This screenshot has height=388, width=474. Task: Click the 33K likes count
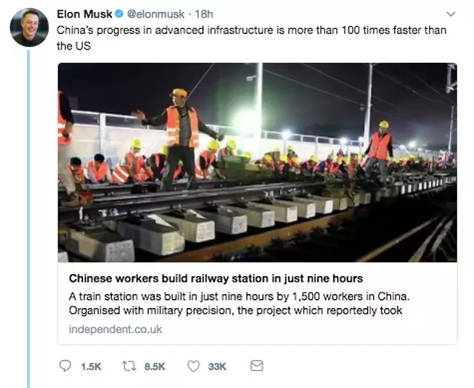tap(217, 366)
